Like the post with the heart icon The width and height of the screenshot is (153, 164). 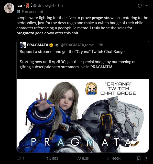[x=79, y=159]
